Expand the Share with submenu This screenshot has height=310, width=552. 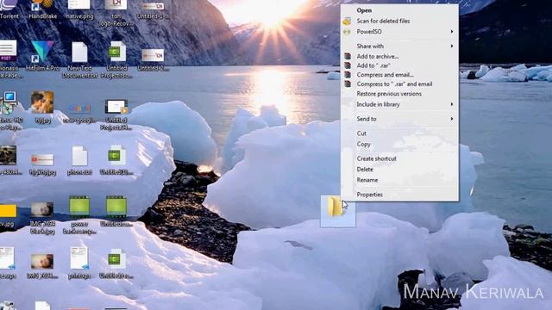tap(399, 46)
